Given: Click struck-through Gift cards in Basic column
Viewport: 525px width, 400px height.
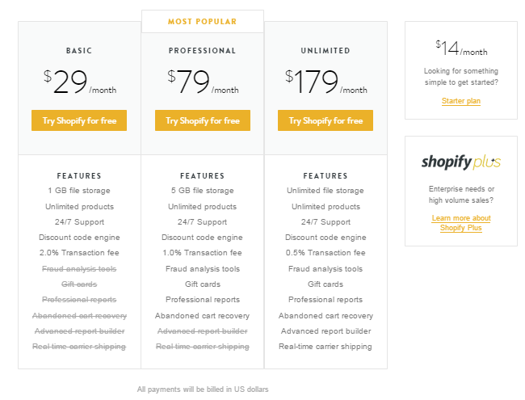Looking at the screenshot, I should tap(79, 284).
